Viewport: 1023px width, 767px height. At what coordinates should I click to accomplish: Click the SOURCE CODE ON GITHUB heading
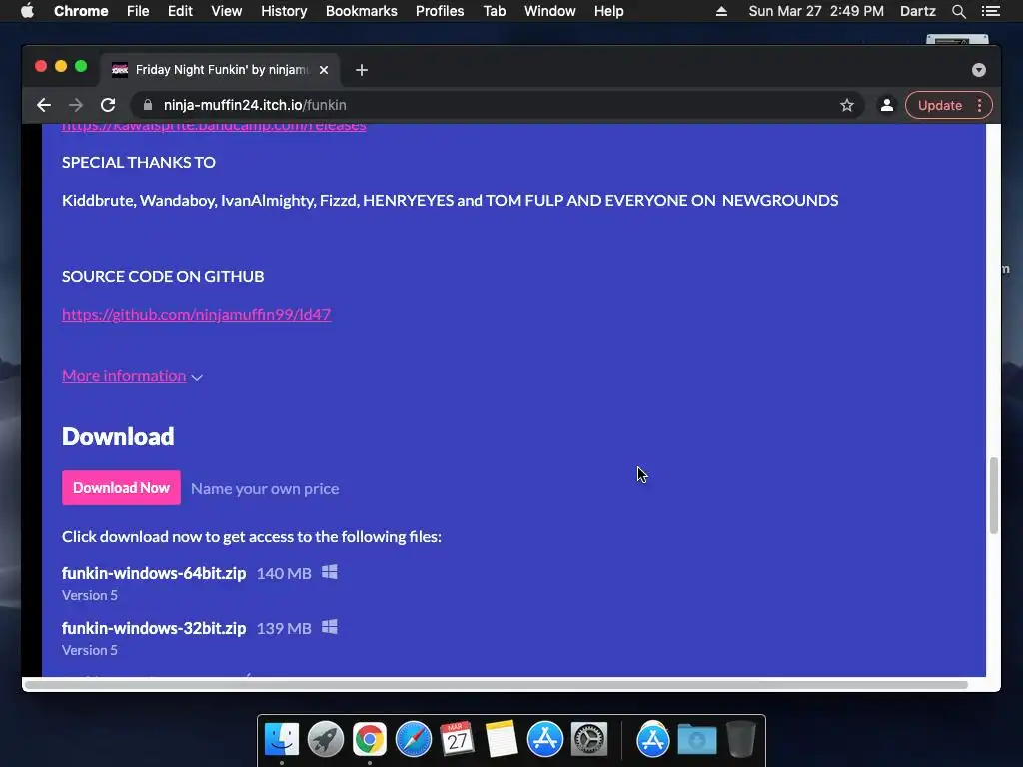(163, 276)
